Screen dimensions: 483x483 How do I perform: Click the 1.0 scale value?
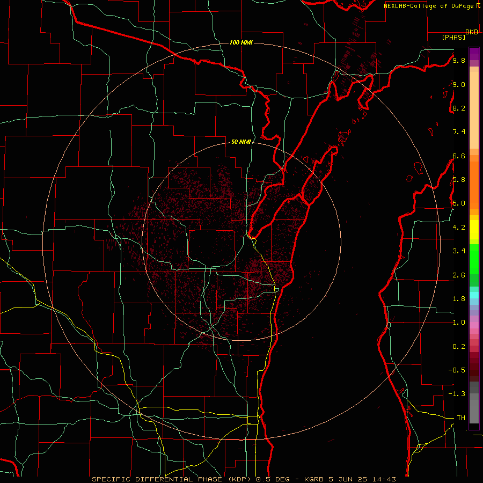click(459, 323)
